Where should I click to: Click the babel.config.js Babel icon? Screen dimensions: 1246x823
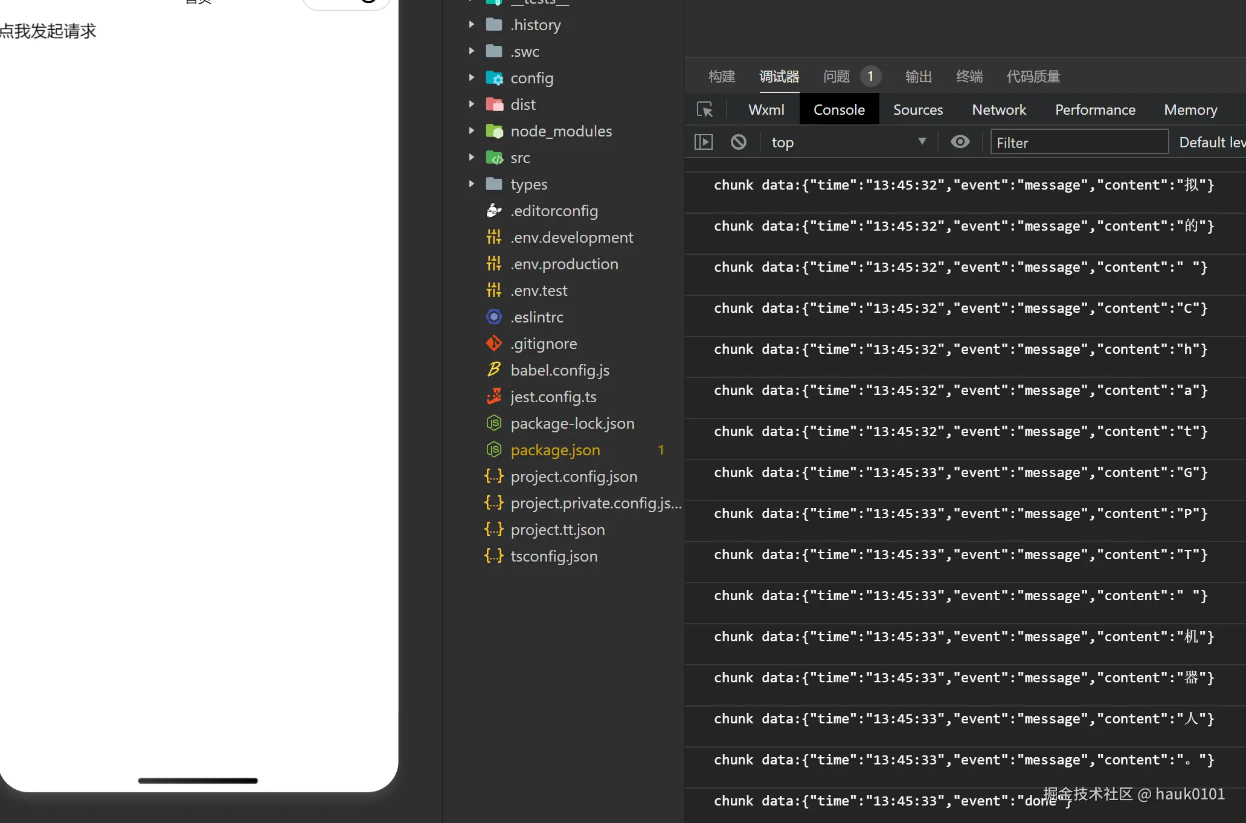(494, 370)
